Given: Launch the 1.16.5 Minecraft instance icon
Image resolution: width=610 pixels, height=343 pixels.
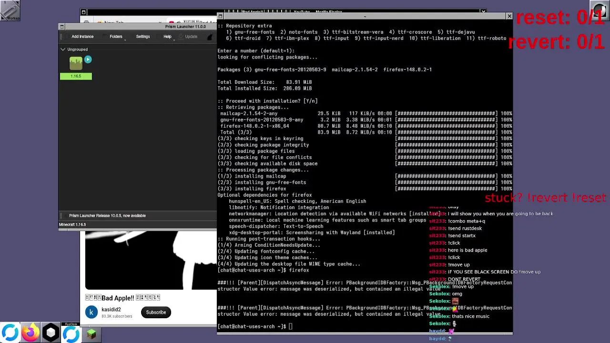Looking at the screenshot, I should tap(76, 63).
